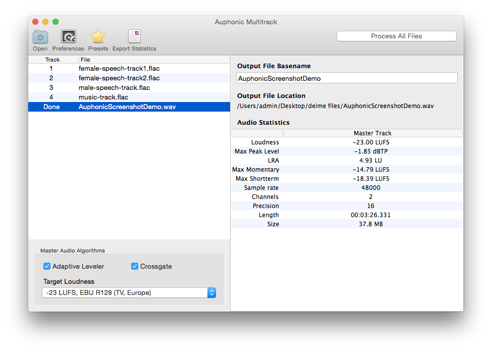Open the Preferences gear icon
492x352 pixels.
[69, 37]
